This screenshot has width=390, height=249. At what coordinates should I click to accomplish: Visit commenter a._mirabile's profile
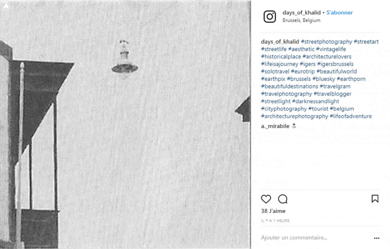[x=275, y=126]
